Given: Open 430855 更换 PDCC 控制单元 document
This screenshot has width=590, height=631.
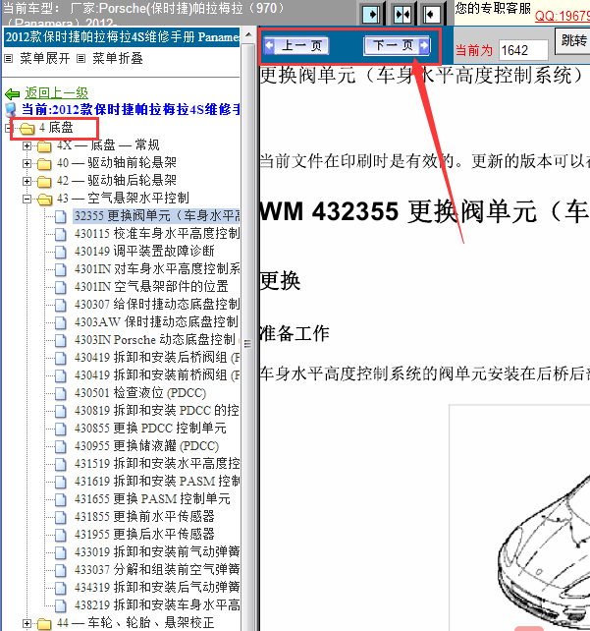Looking at the screenshot, I should coord(150,429).
